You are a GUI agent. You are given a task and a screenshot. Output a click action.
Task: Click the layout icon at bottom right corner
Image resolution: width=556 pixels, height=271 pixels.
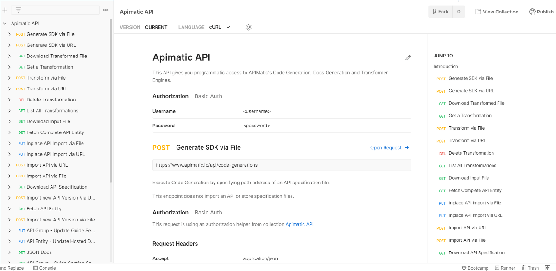point(548,268)
